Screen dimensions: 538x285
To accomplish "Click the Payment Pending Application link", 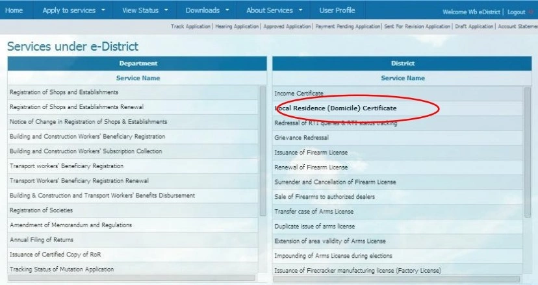I will [348, 27].
